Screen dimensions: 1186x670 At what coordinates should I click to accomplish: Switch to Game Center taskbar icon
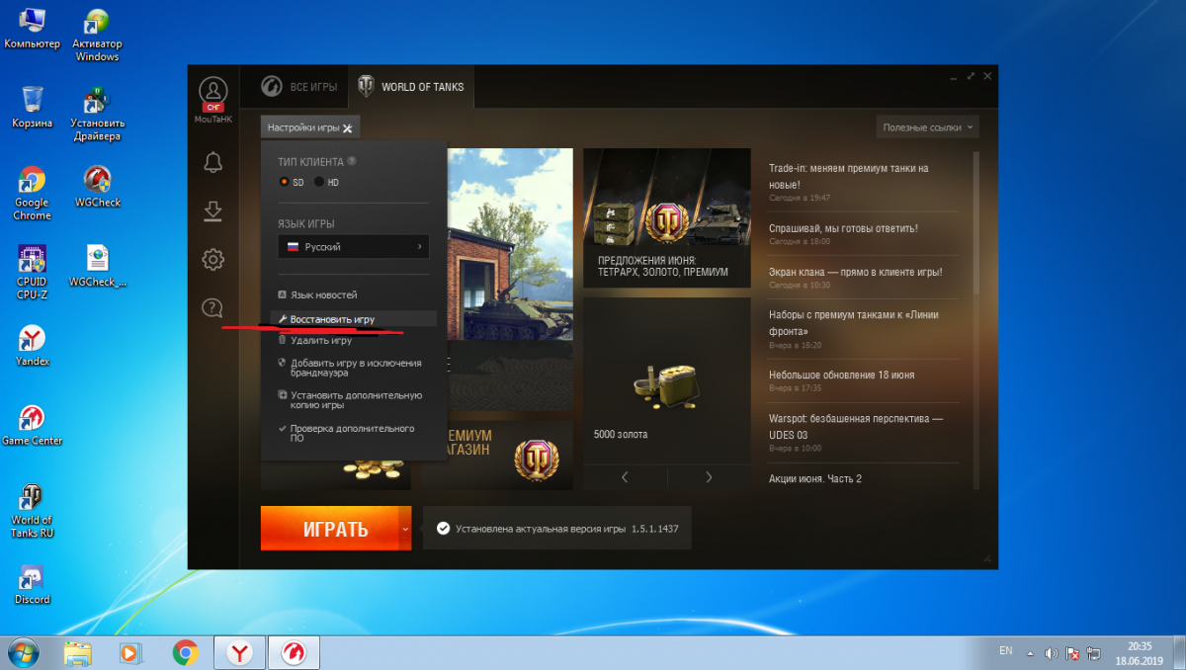[x=294, y=653]
